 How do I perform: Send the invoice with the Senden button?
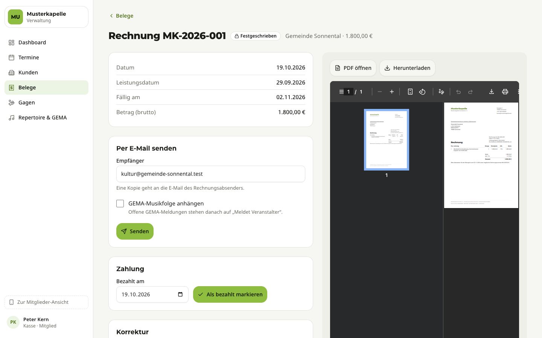[x=135, y=231]
